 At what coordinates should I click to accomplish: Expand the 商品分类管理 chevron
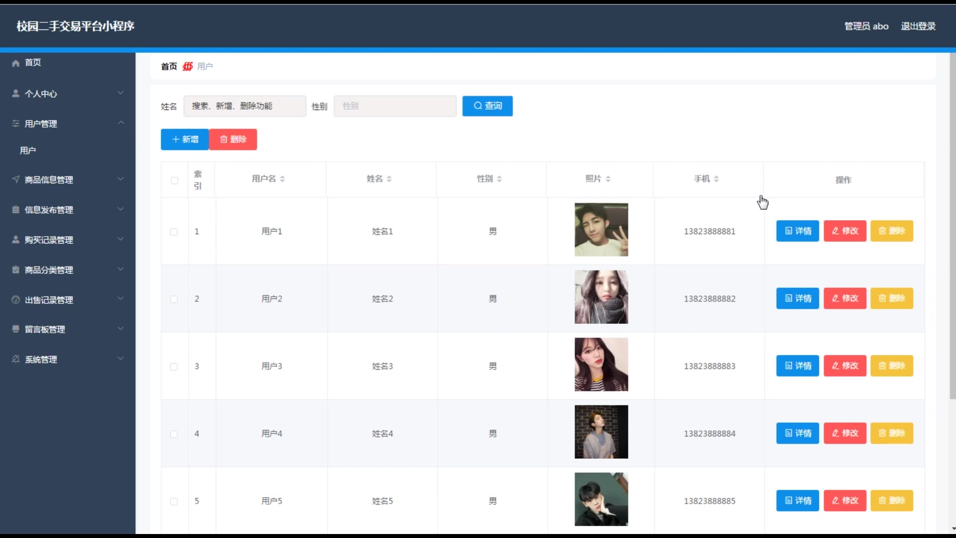coord(120,269)
